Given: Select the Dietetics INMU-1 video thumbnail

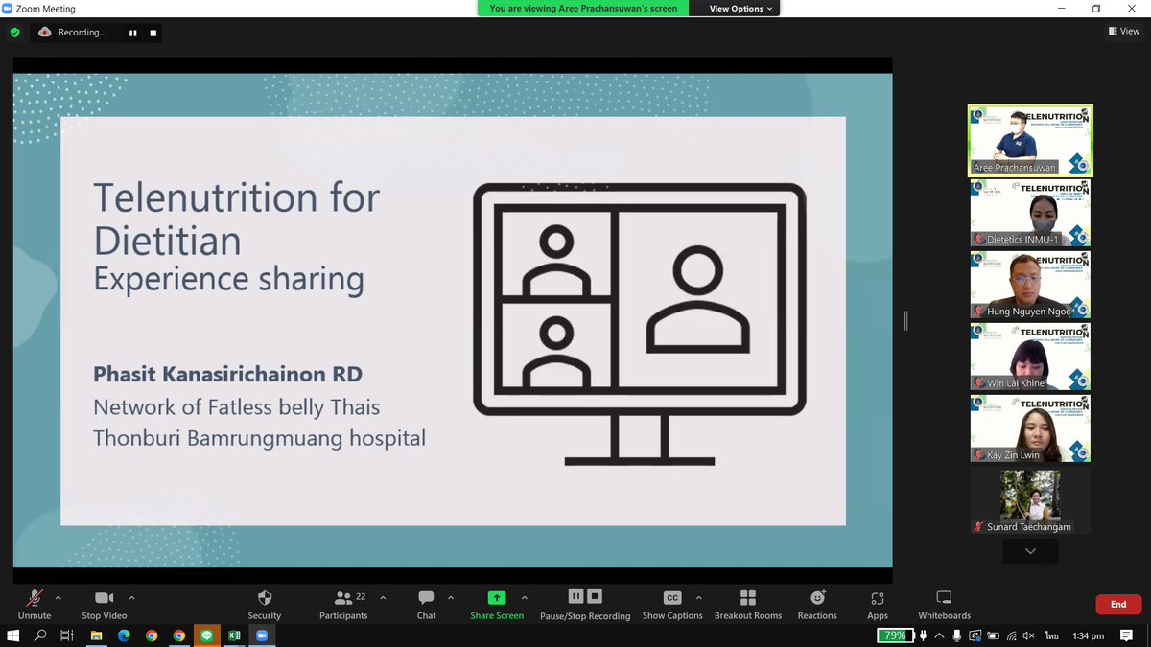Looking at the screenshot, I should tap(1030, 213).
